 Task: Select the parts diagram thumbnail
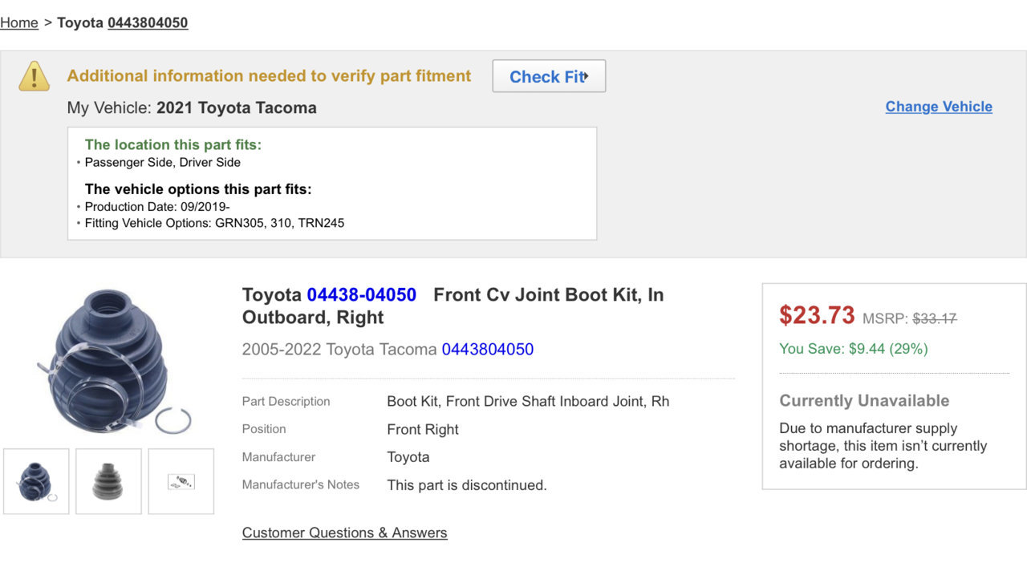[x=181, y=481]
